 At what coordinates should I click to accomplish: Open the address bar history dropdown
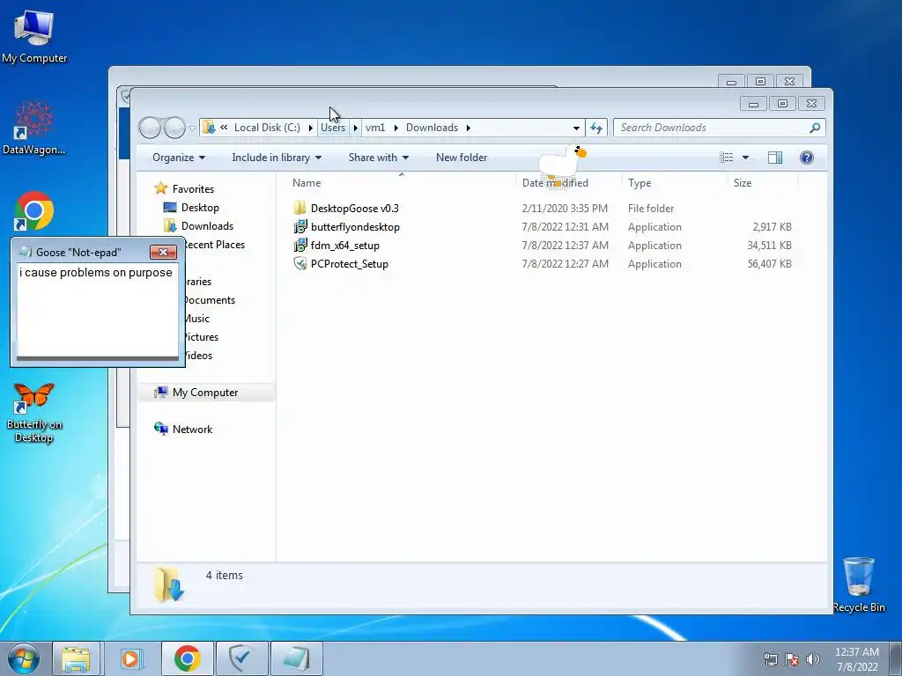pos(576,129)
